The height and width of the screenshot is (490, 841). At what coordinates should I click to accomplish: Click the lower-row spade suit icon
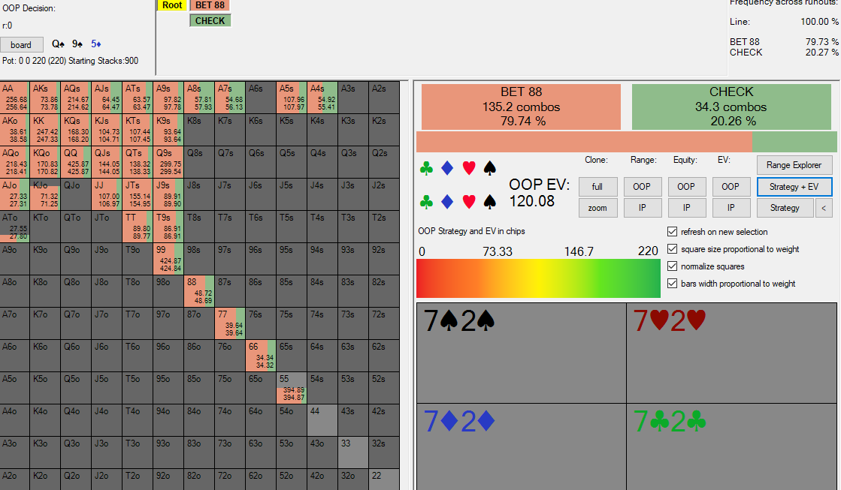(490, 202)
